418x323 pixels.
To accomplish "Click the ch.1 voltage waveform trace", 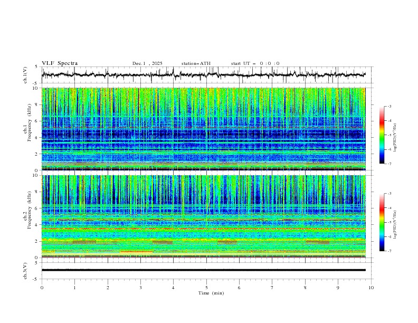I will [203, 75].
